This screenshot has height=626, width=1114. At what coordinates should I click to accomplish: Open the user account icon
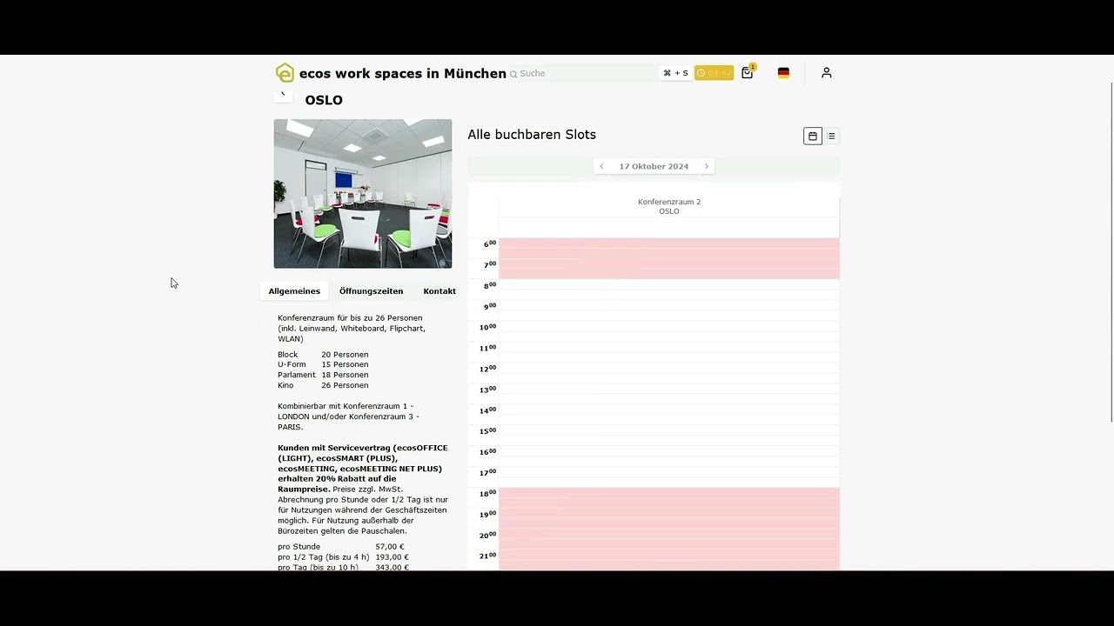[x=827, y=73]
